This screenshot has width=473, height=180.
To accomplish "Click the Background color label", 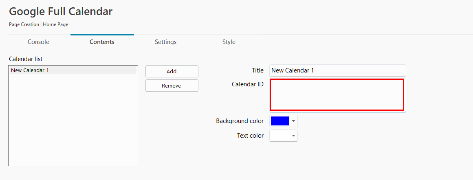I will [x=240, y=121].
